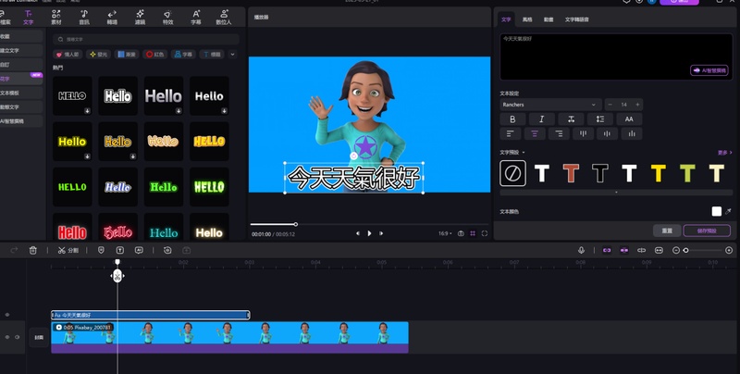Align text to the right
The width and height of the screenshot is (740, 374).
559,133
